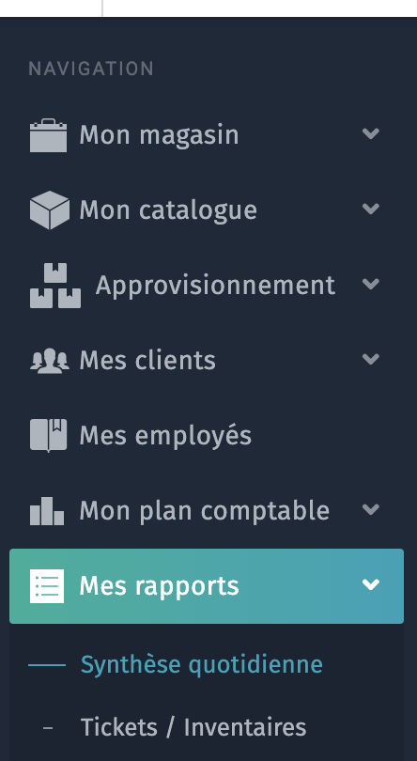Open Tickets / Inventaires report link
Screen dimensions: 417x761
coord(193,727)
